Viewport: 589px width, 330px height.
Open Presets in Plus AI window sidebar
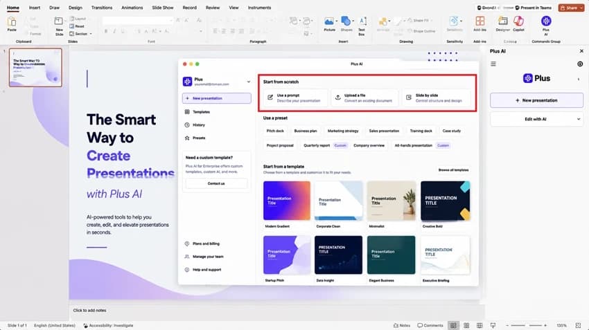pos(199,138)
